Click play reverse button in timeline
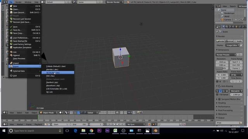248x139 pixels. [114, 124]
